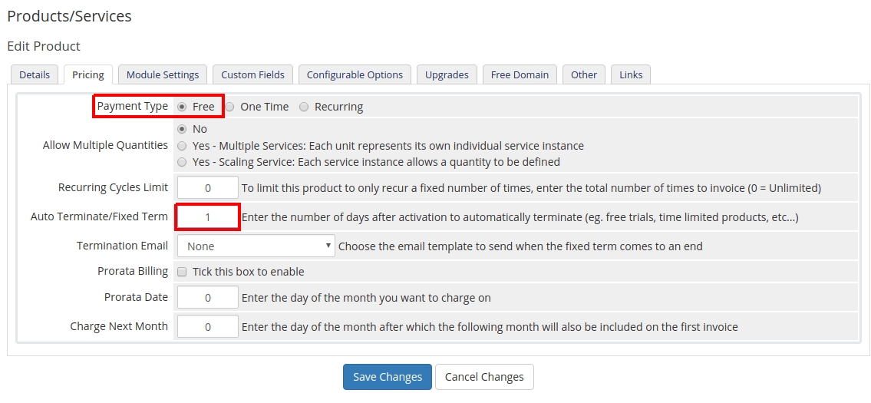Screen dimensions: 871x403
Task: Open the Termination Email dropdown
Action: 256,246
